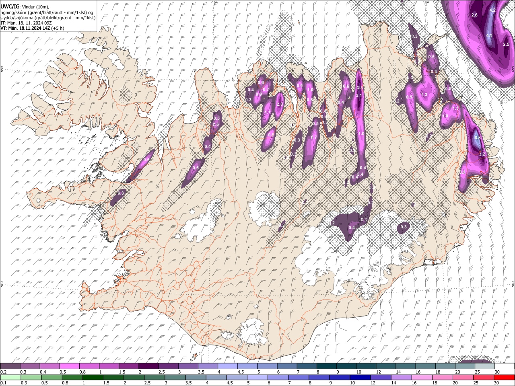Viewport: 515px width, 386px height.
Task: Click the '1.3' value on the map
Action: click(x=424, y=94)
